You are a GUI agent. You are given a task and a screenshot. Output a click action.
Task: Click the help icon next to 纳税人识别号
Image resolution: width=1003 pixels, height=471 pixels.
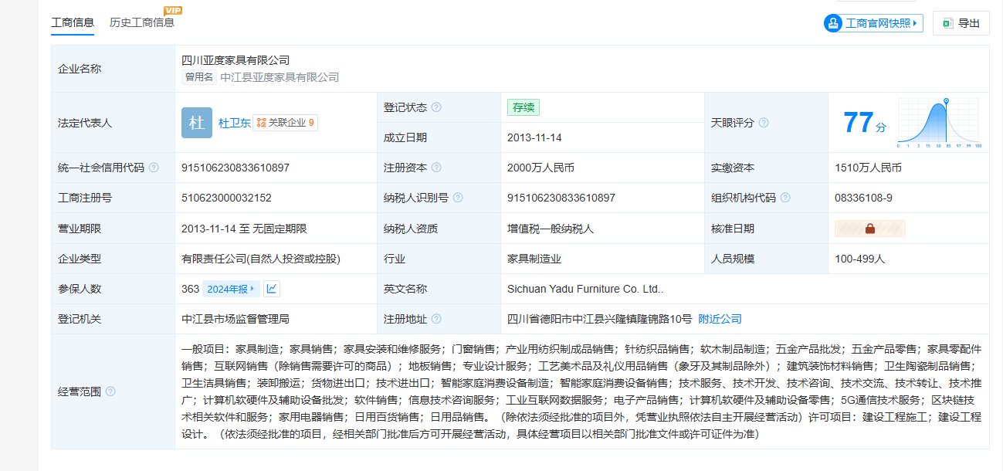click(458, 198)
